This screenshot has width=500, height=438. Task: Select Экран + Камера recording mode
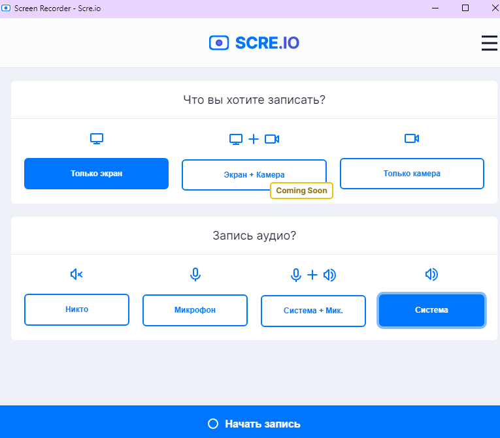(x=254, y=174)
